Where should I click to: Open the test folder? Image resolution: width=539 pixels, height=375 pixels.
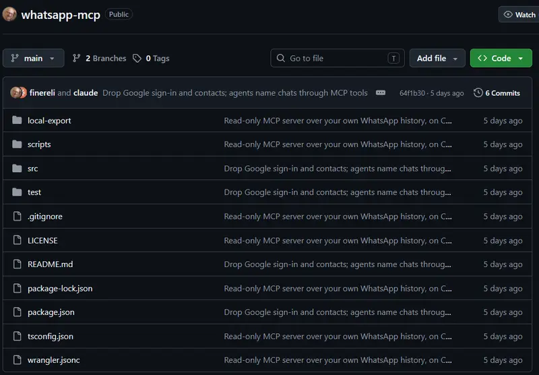[34, 192]
